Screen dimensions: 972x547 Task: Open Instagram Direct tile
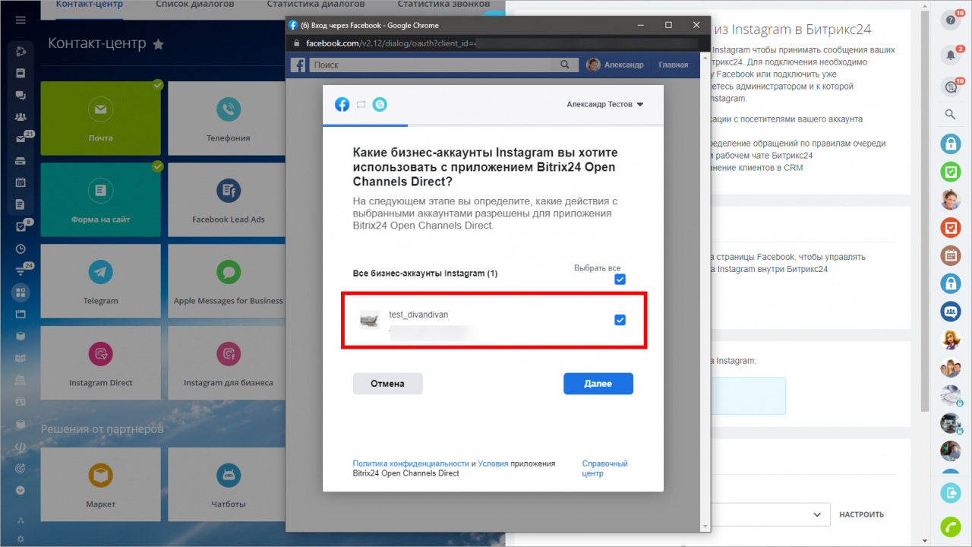click(101, 362)
